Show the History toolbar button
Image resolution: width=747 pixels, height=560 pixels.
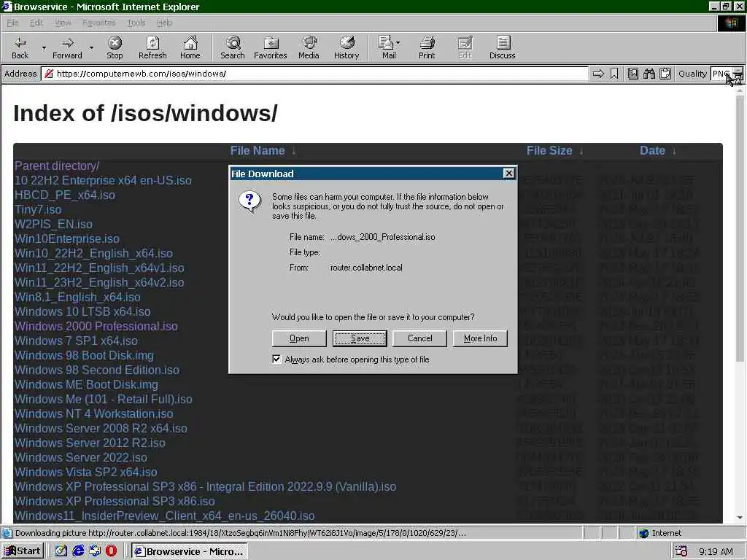pos(347,47)
